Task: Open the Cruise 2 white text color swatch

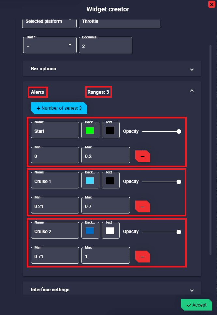Action: [110, 231]
